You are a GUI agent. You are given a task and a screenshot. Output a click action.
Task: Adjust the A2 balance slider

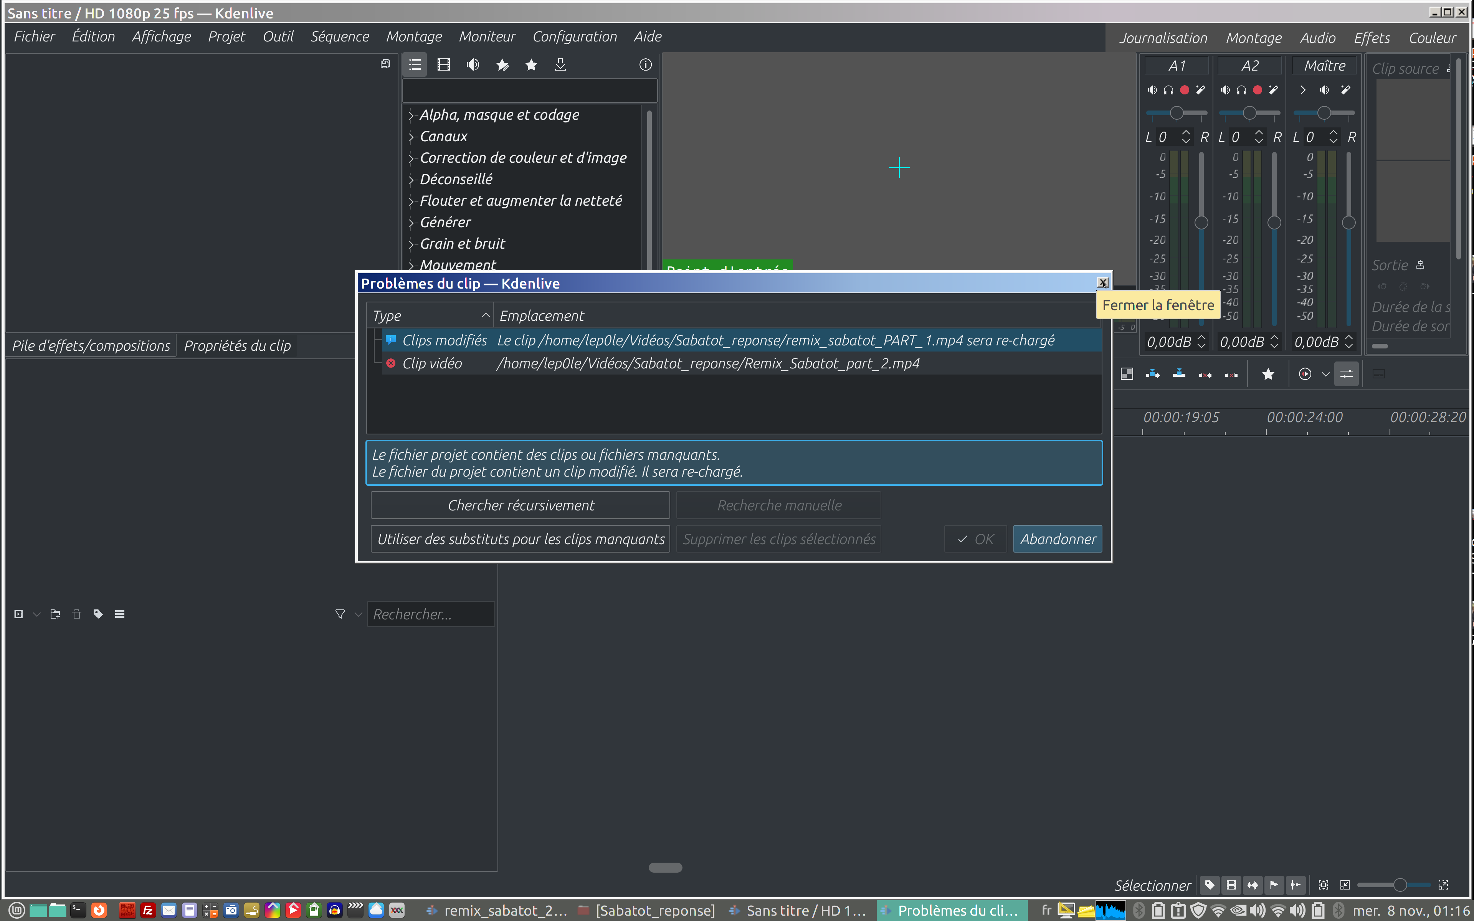pyautogui.click(x=1249, y=113)
